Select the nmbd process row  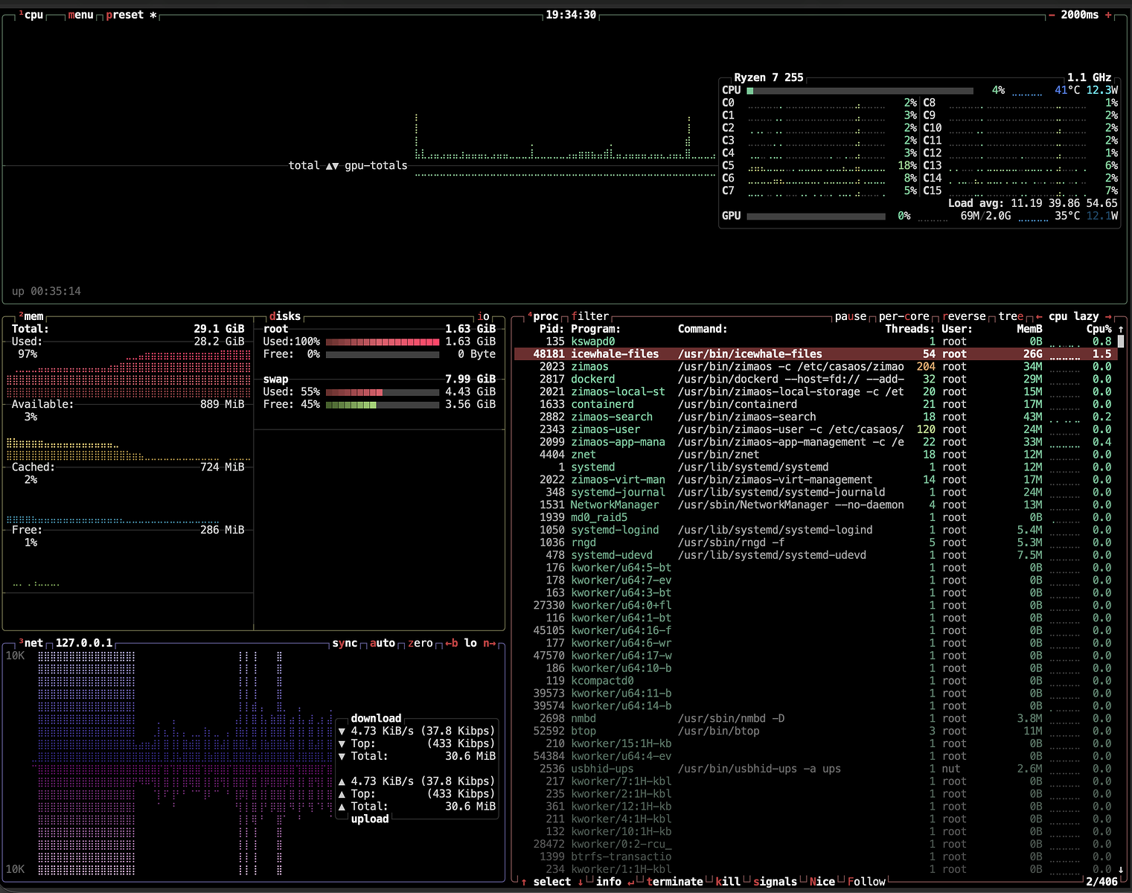(816, 719)
